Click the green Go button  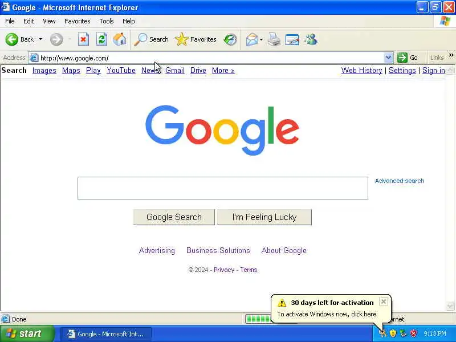click(x=408, y=58)
